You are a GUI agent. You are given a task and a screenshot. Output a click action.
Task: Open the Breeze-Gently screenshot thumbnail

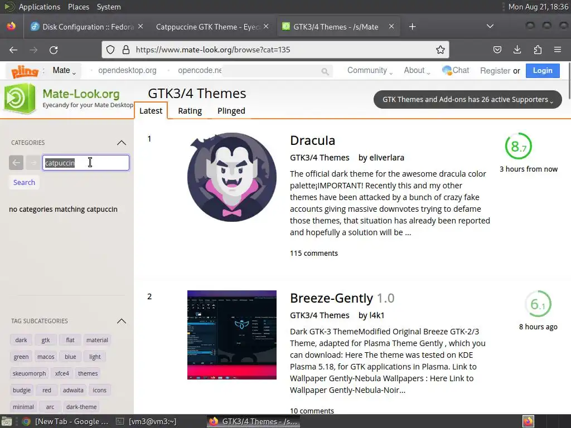[x=231, y=335]
